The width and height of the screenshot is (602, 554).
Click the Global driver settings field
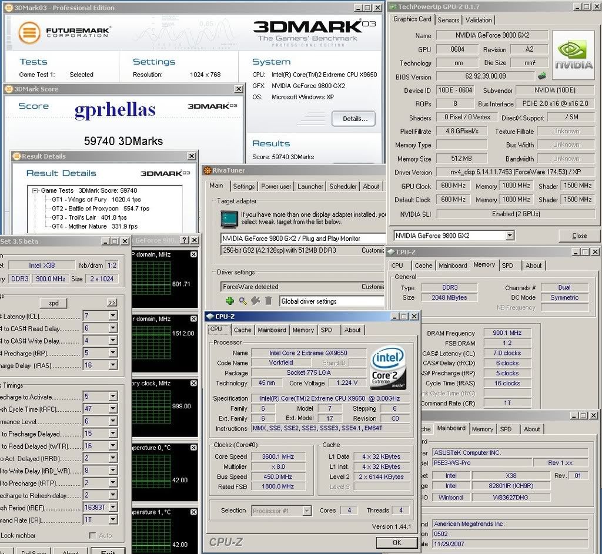[332, 301]
